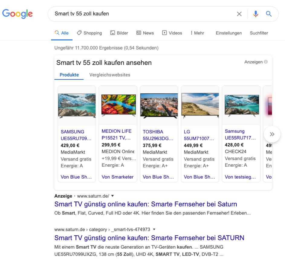Image resolution: width=285 pixels, height=261 pixels.
Task: Click 'Von Blue Sh…' under the TOSHIBA card
Action: 158,177
